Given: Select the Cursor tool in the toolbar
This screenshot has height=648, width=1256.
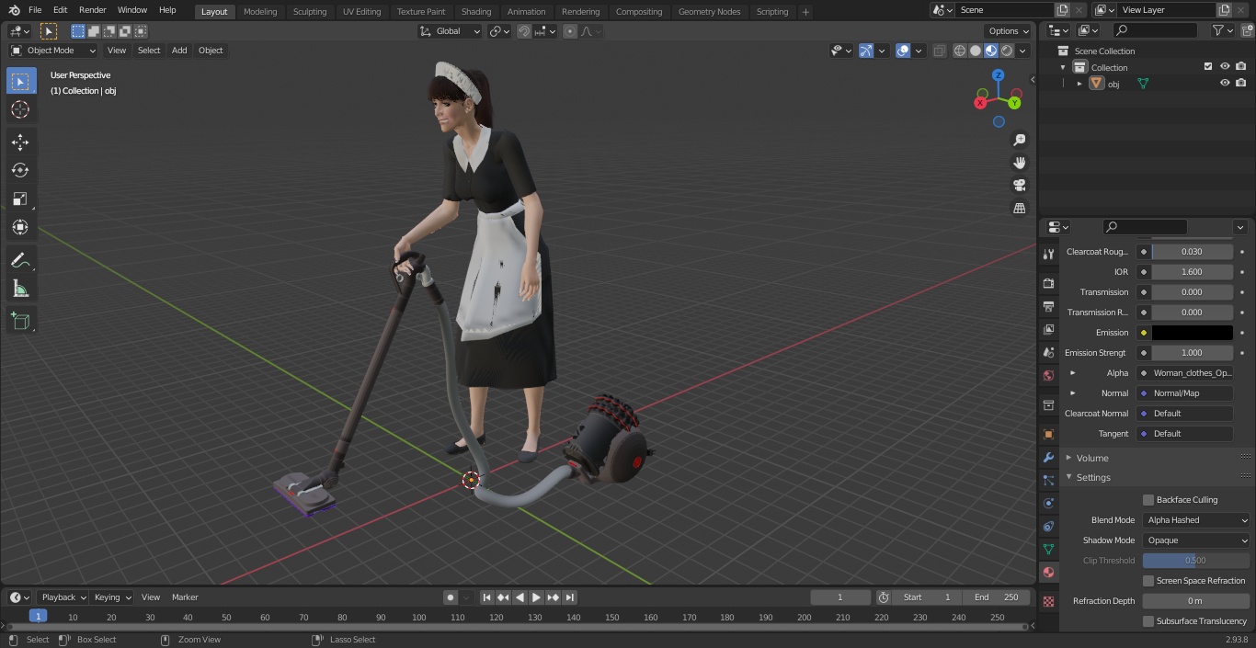Looking at the screenshot, I should (20, 109).
